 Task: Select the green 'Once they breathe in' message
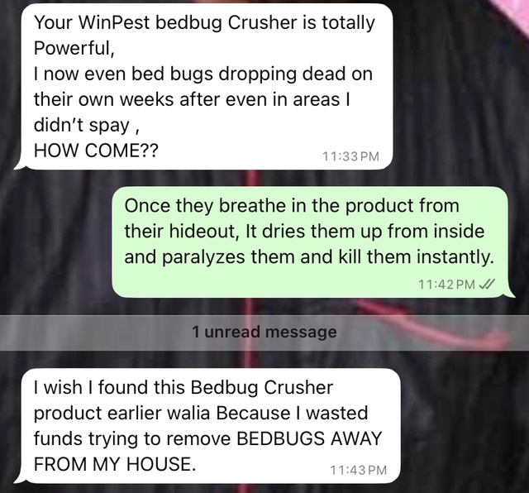[310, 242]
